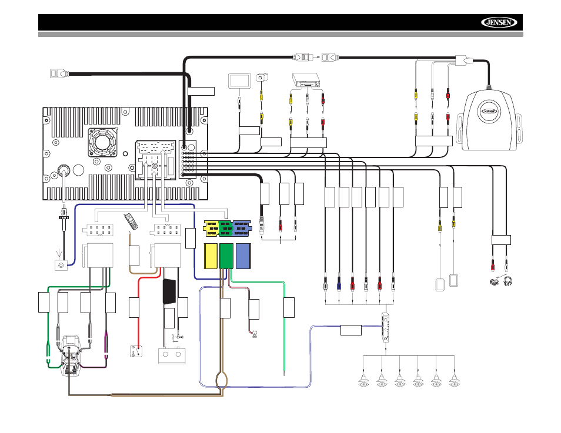Image resolution: width=561 pixels, height=433 pixels.
Task: Click the ignition switch icon
Action: (136, 351)
